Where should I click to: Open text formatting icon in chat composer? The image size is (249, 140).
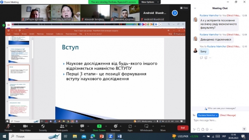tap(194, 129)
